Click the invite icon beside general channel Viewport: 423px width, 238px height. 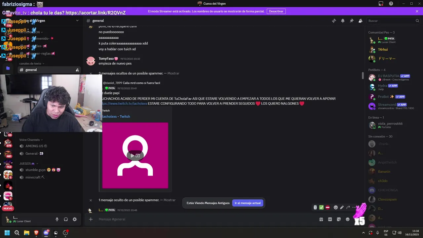tap(77, 70)
